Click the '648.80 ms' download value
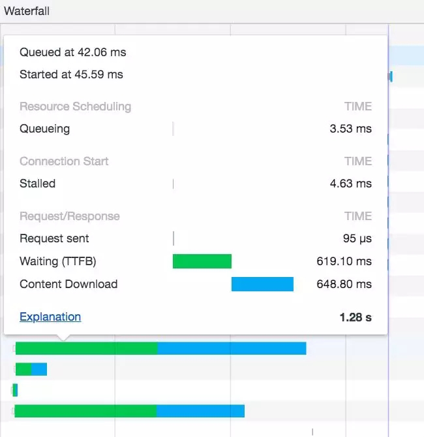Image resolution: width=424 pixels, height=437 pixels. click(x=344, y=284)
